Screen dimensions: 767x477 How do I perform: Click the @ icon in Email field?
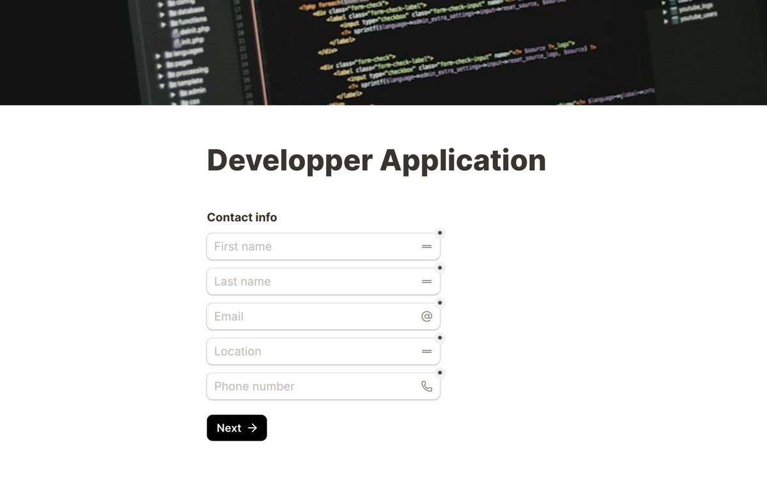427,317
